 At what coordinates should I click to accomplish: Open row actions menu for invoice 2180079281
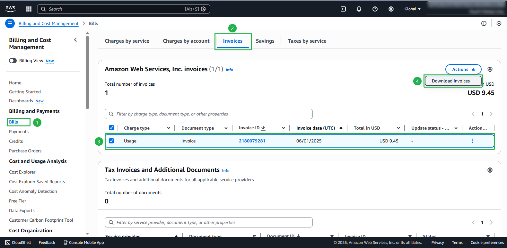(x=473, y=141)
